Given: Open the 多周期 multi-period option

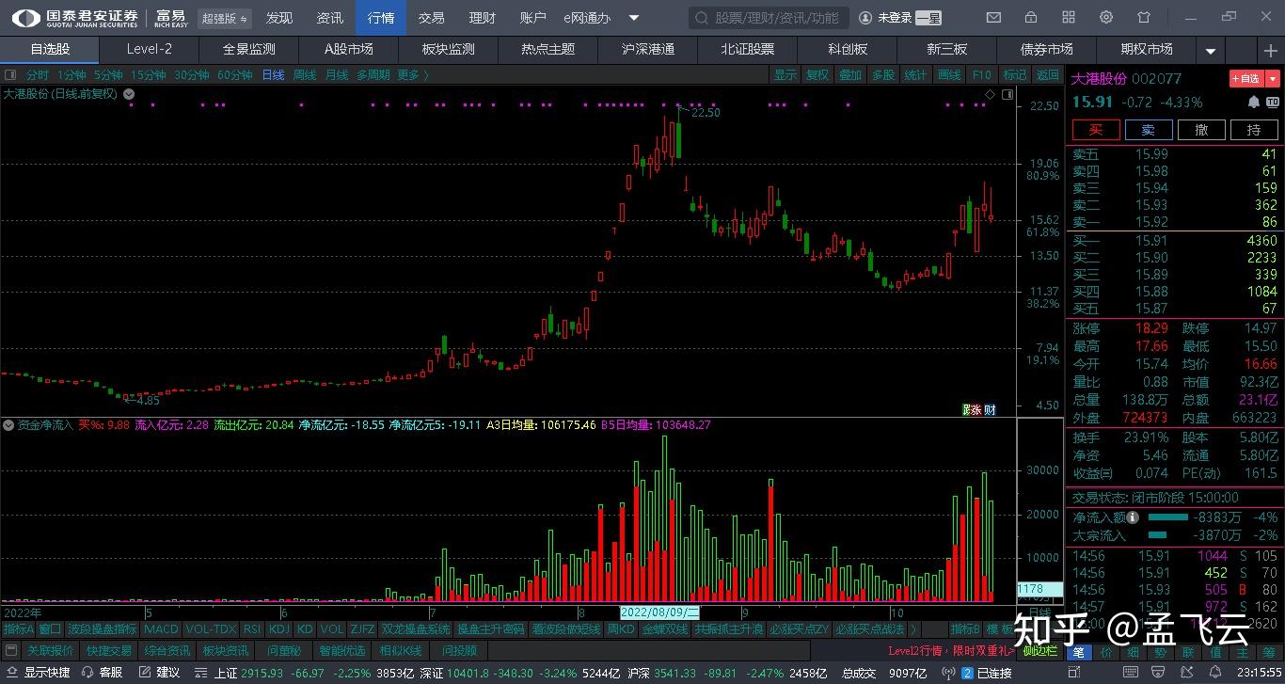Looking at the screenshot, I should pyautogui.click(x=373, y=75).
